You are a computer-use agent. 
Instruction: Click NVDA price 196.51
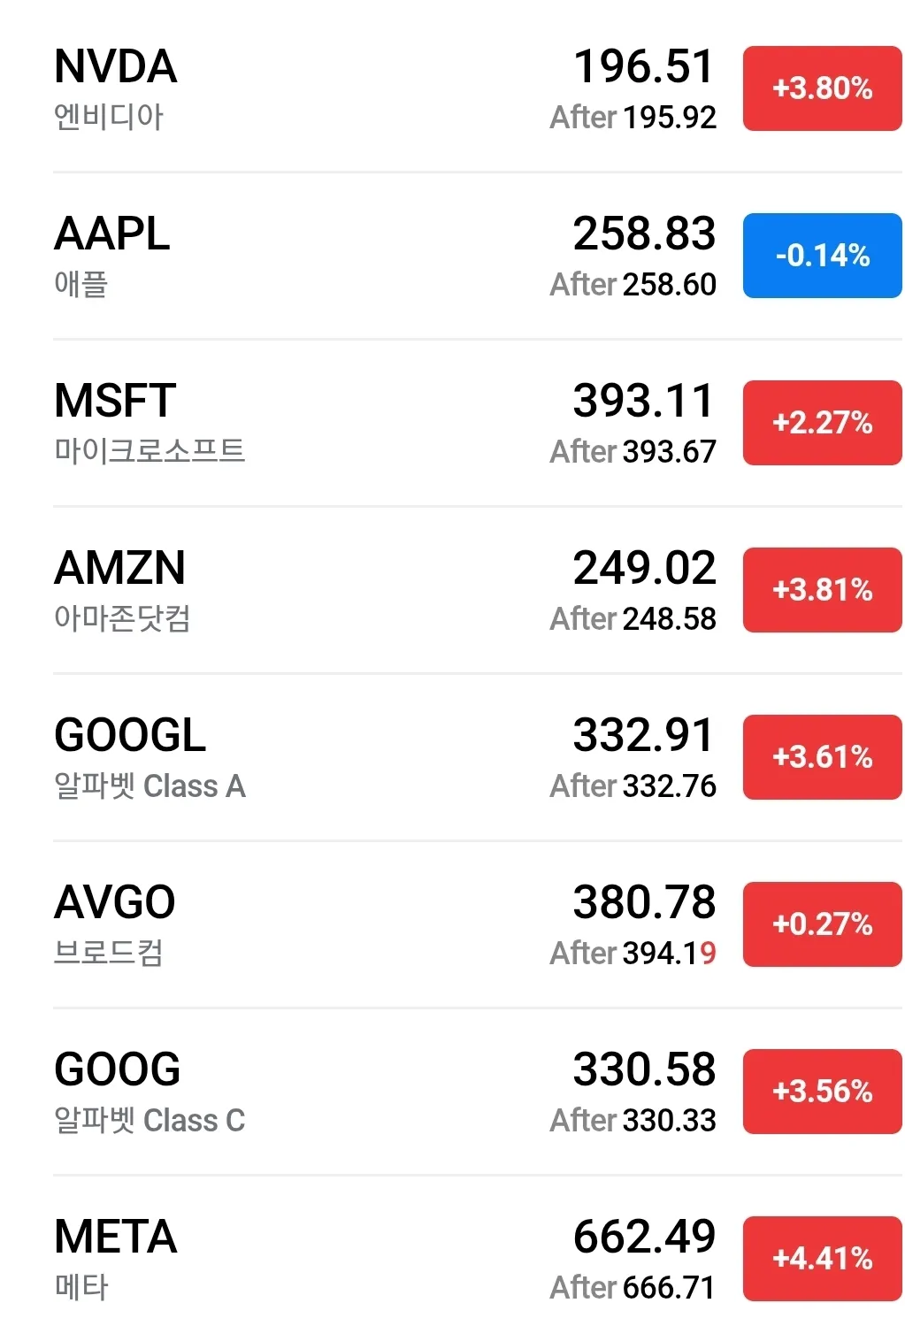(x=643, y=67)
